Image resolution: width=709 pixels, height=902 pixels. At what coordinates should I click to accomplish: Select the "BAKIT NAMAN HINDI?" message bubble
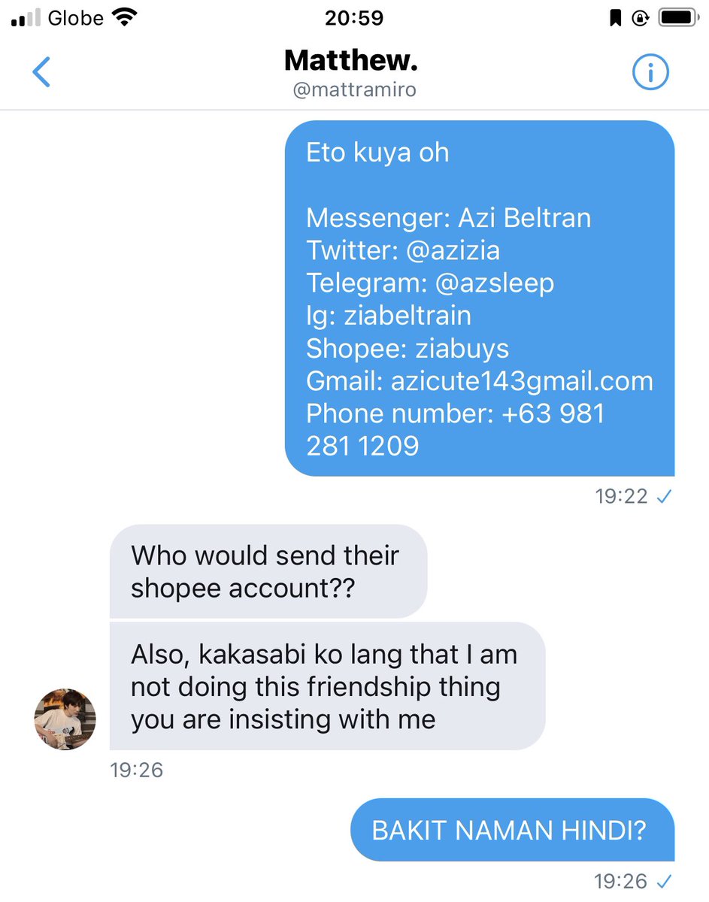coord(512,830)
